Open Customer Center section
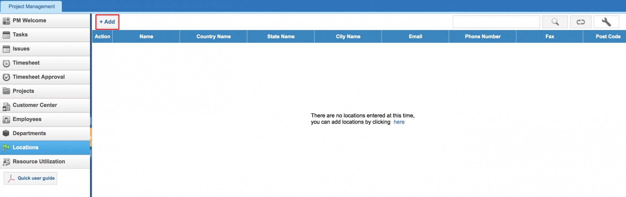Image resolution: width=626 pixels, height=197 pixels. point(45,105)
